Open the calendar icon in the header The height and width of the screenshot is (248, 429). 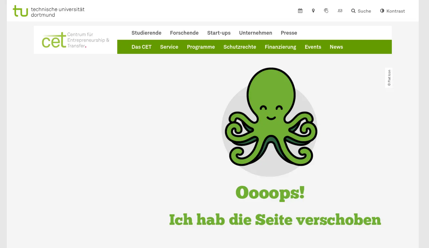[300, 11]
